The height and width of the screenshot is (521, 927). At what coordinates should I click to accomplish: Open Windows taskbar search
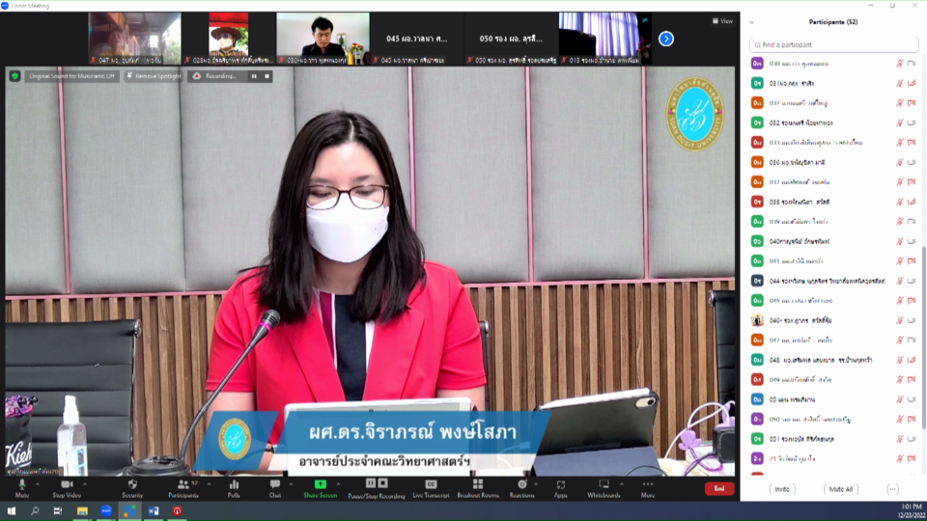35,511
